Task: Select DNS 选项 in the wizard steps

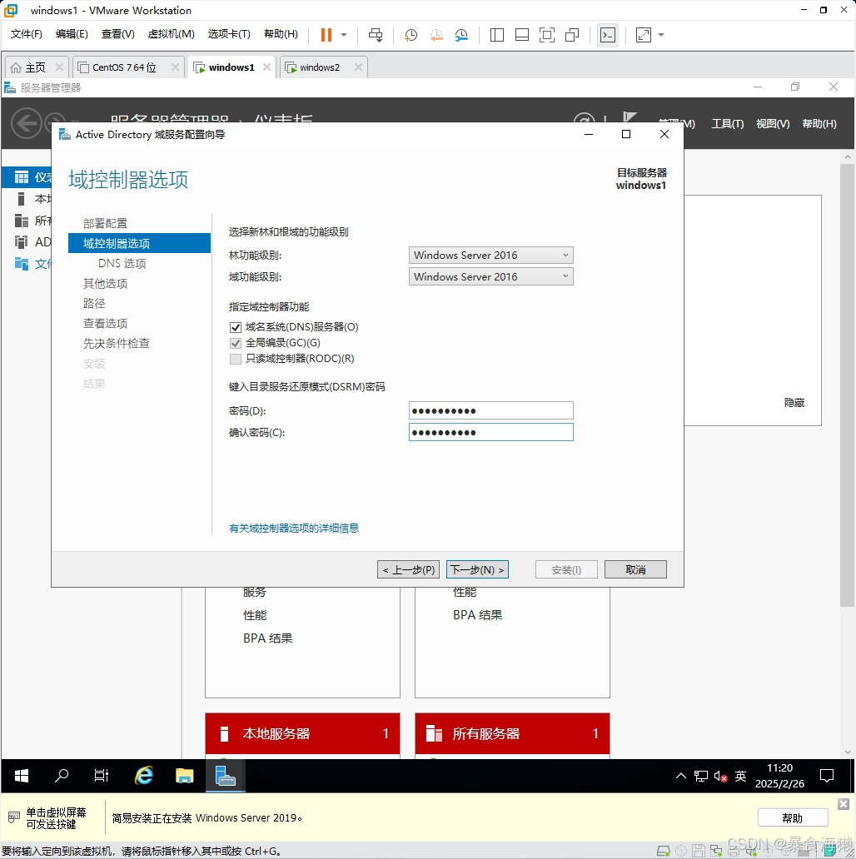Action: 122,264
